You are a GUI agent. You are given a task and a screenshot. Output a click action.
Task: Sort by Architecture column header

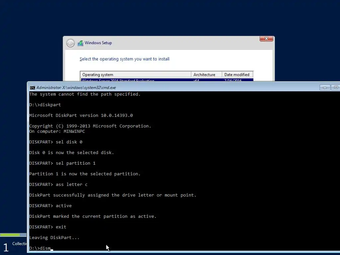tap(207, 75)
